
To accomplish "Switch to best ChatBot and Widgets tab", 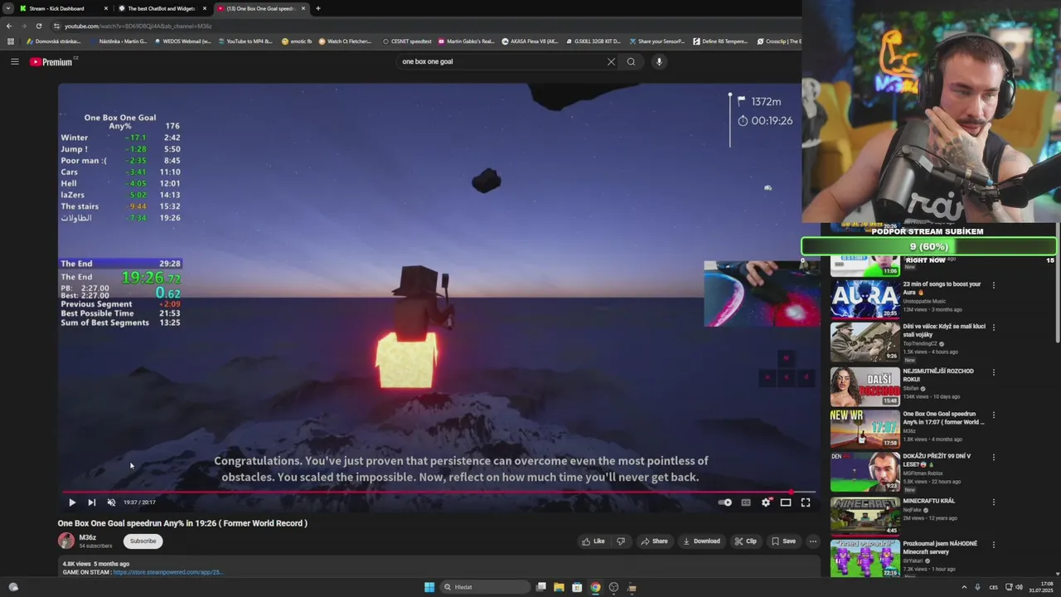I will coord(162,8).
